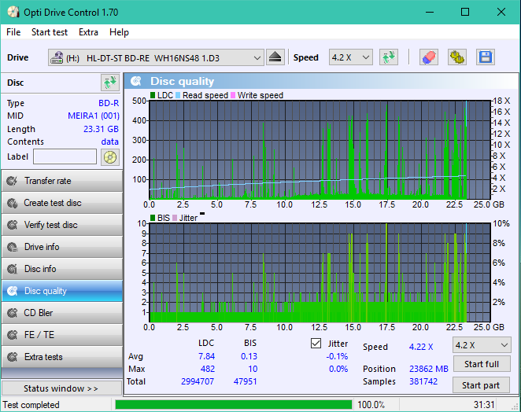Switch to Create test disc panel
Screen dimensions: 521x412
(x=62, y=203)
